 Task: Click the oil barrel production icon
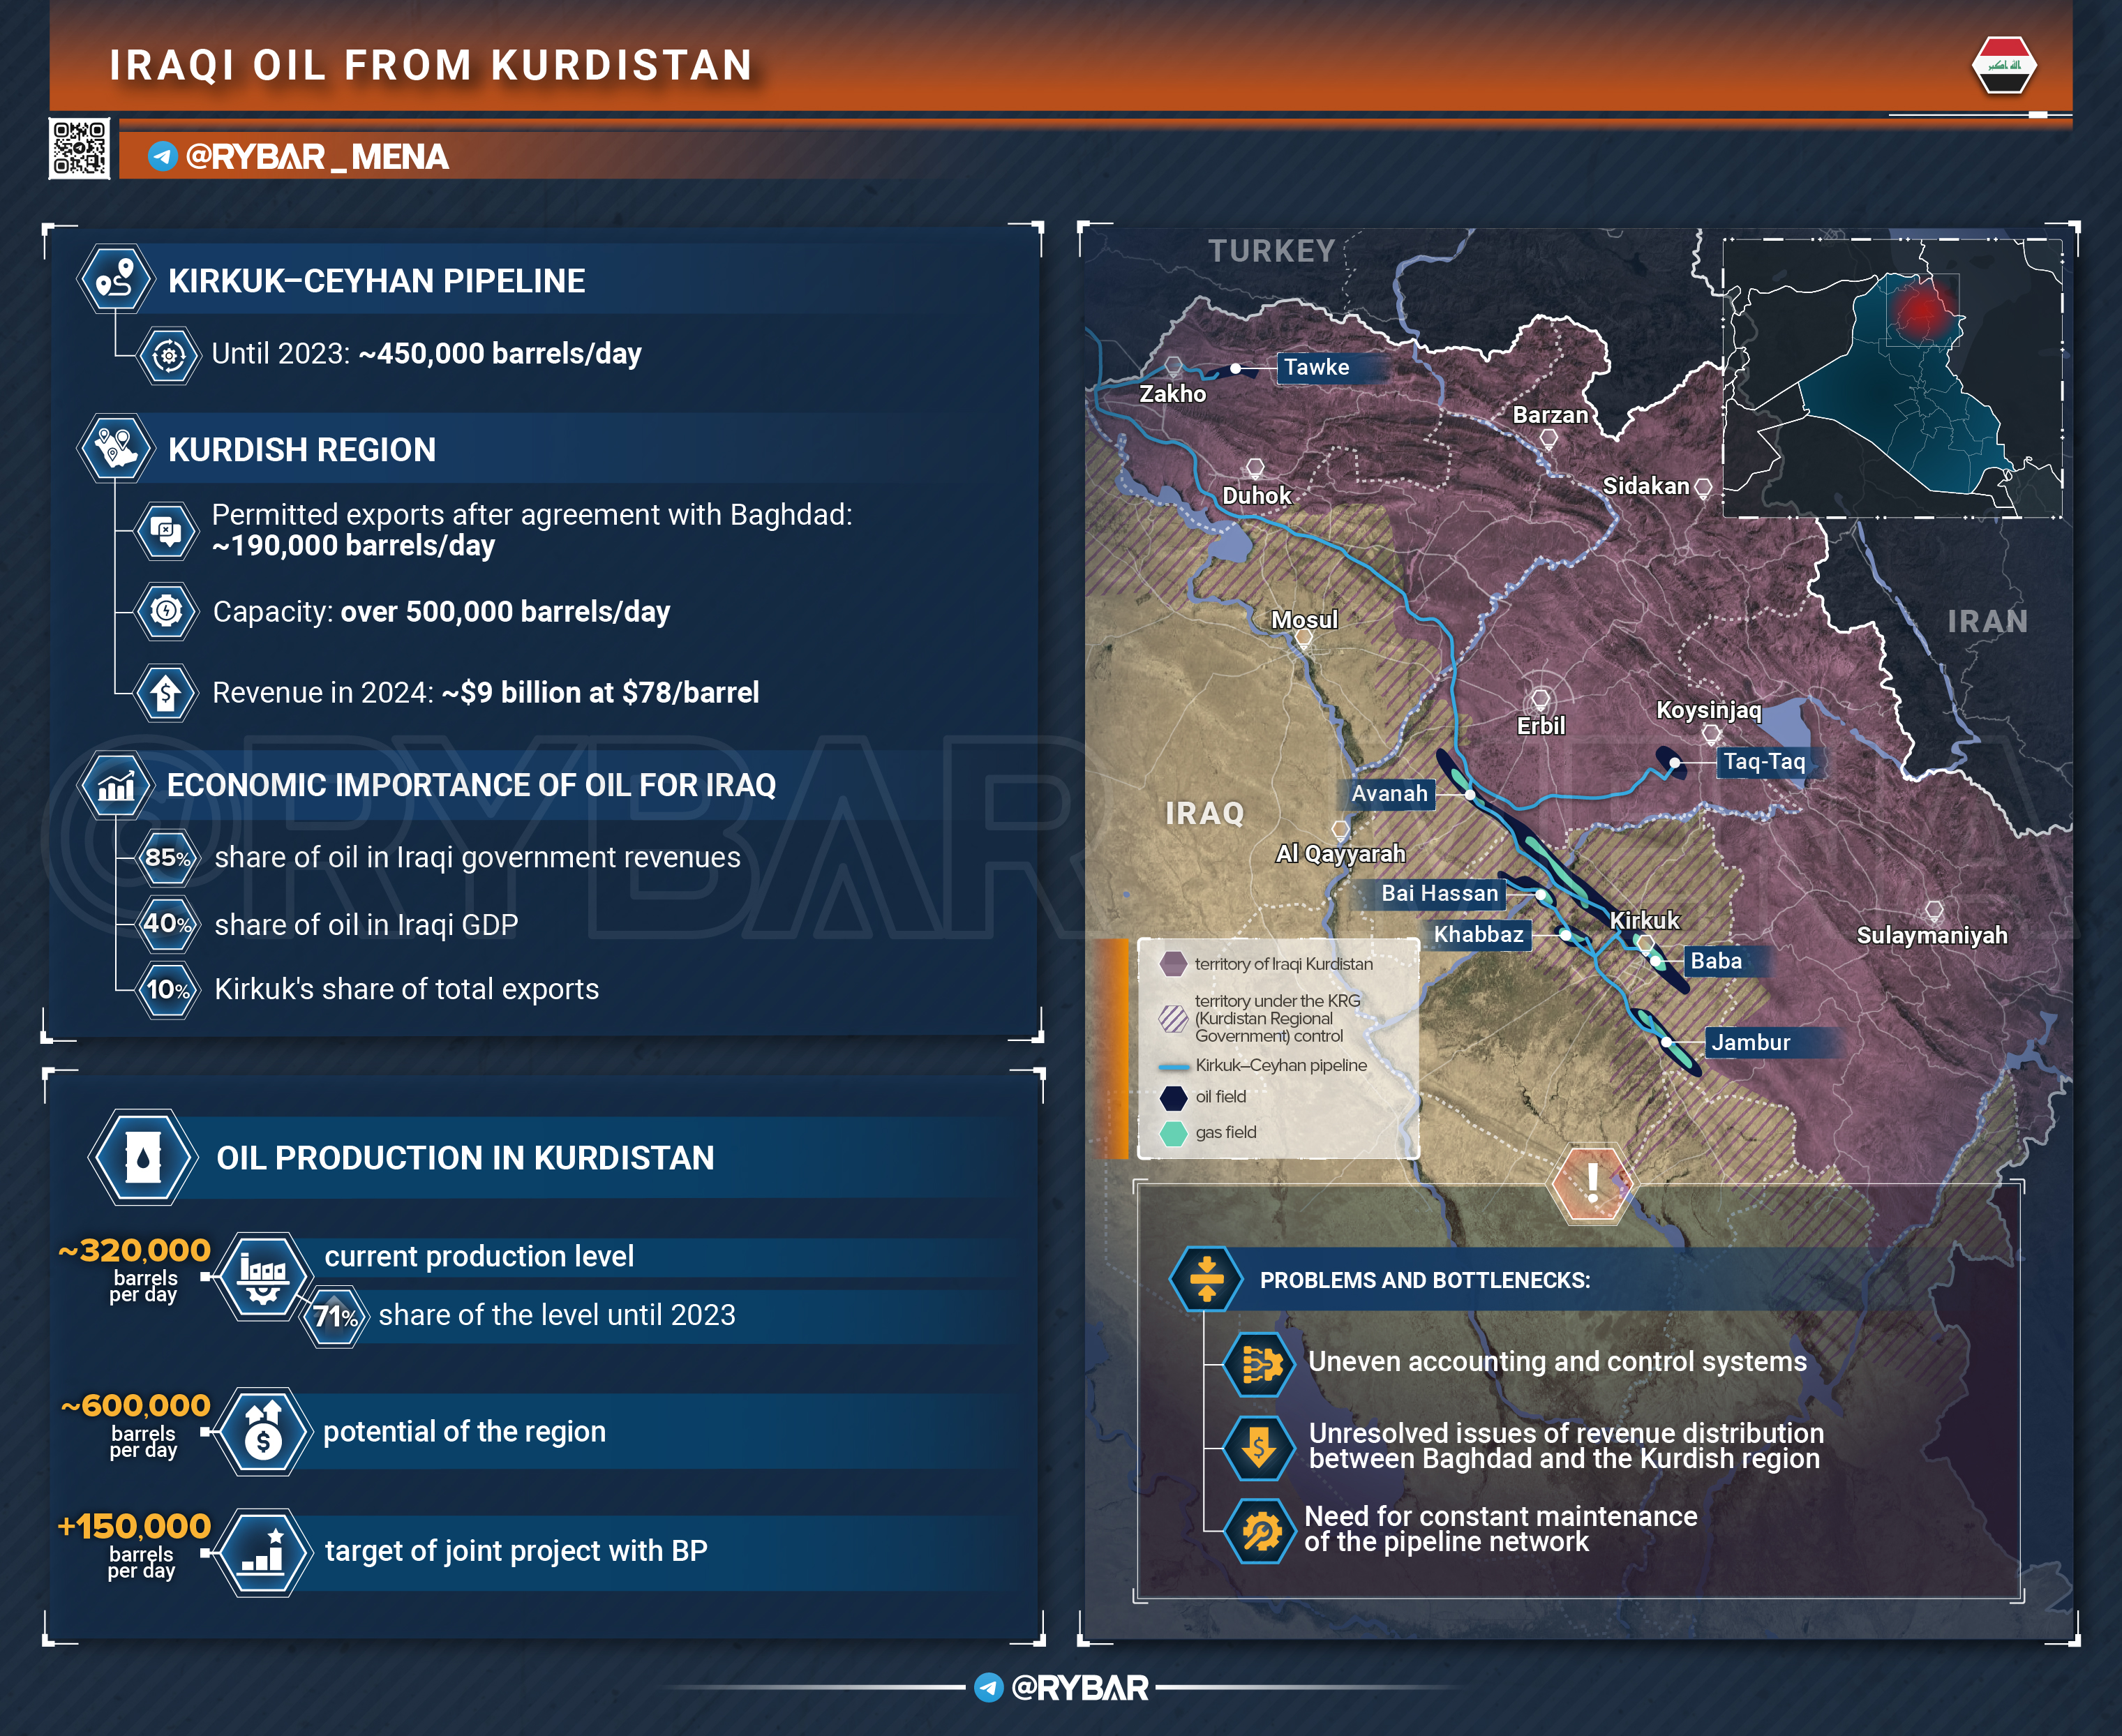[x=143, y=1157]
